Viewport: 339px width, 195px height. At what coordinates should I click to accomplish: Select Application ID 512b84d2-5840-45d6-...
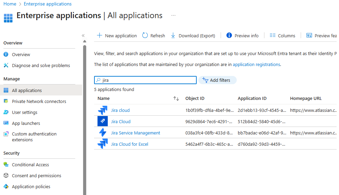pyautogui.click(x=261, y=122)
